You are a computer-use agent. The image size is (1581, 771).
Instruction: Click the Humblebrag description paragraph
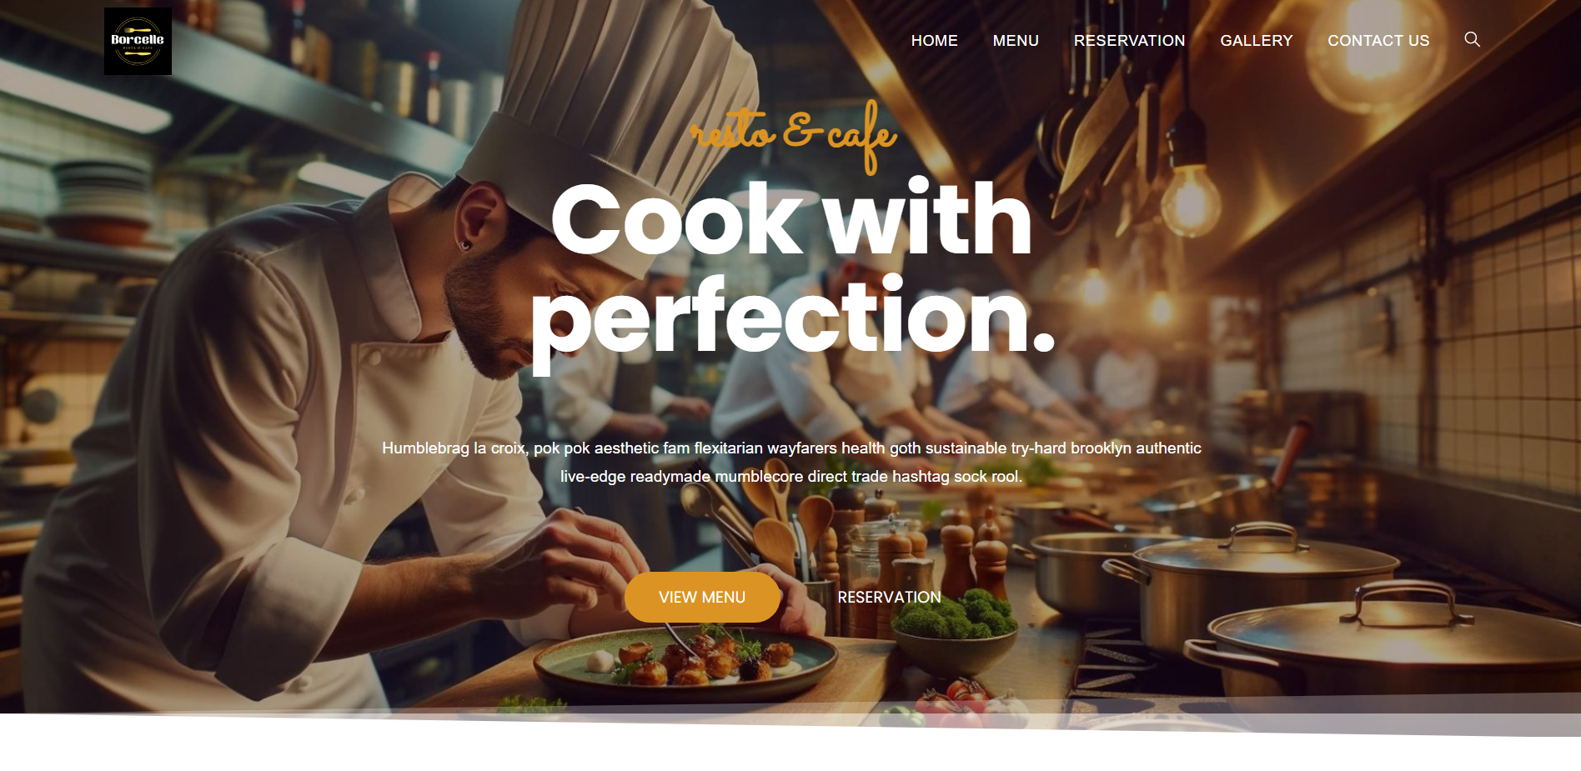coord(791,462)
